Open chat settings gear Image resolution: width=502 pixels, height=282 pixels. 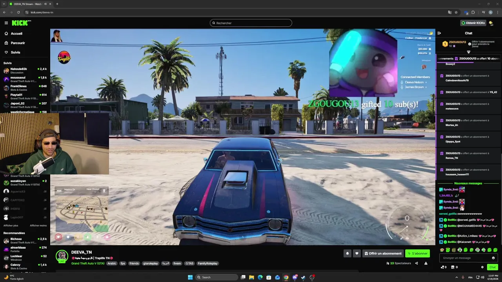point(482,267)
